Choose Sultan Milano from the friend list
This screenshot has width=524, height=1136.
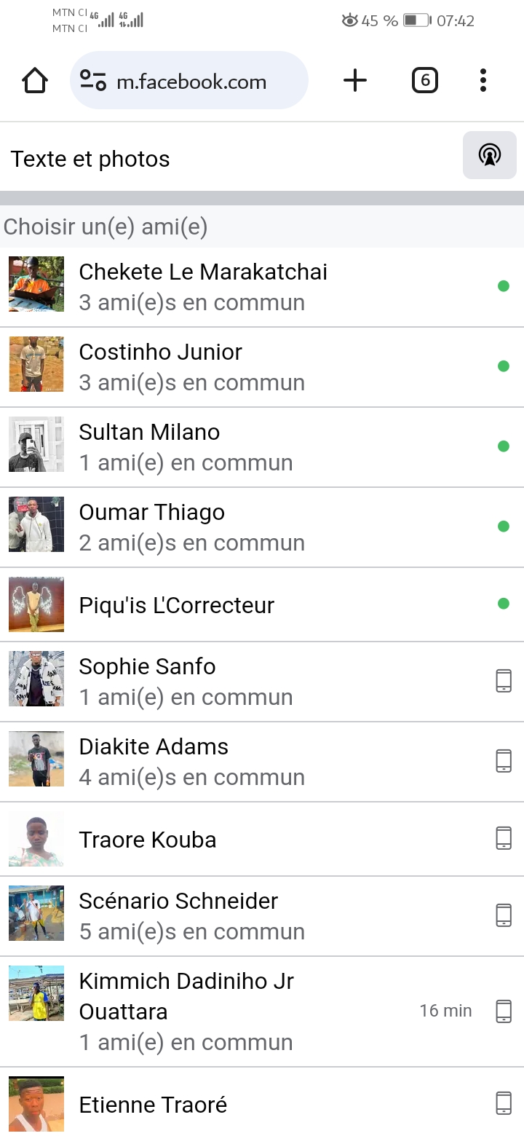tap(149, 432)
